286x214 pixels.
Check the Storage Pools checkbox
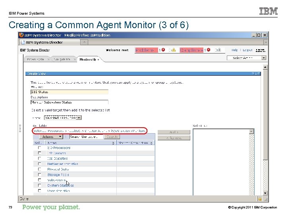[x=39, y=174]
